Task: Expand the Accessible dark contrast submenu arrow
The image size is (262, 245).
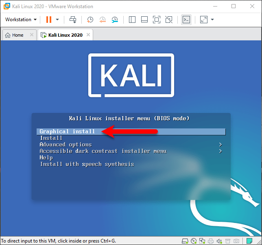Action: 221,151
